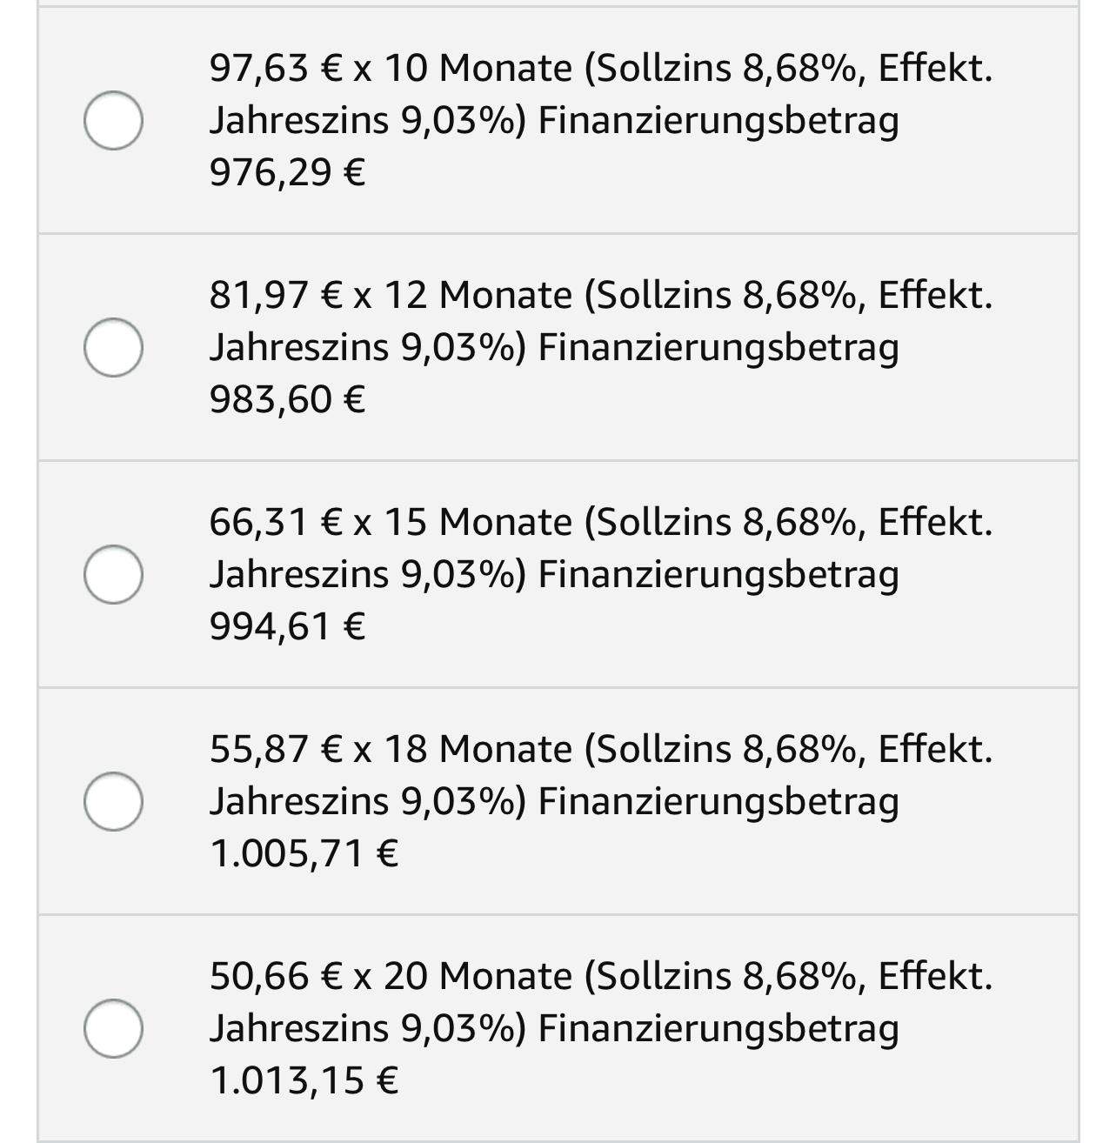The image size is (1116, 1143).
Task: Click 'Finanzierungsbetrag' in the 12-month option
Action: point(718,347)
